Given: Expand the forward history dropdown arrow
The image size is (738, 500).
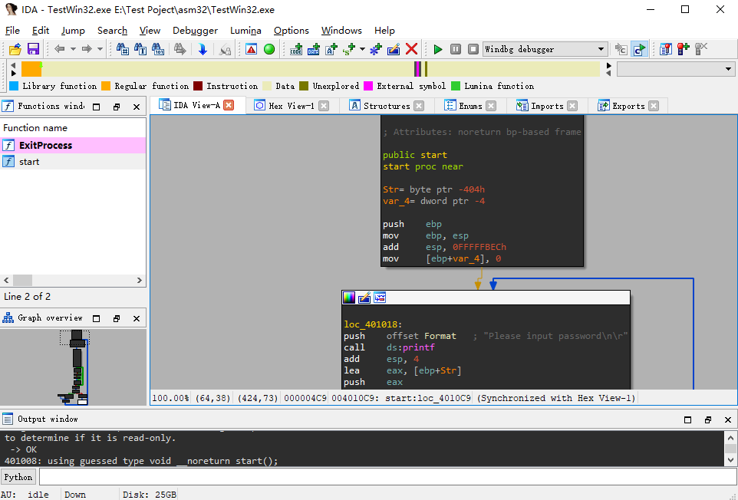Looking at the screenshot, I should click(x=100, y=49).
